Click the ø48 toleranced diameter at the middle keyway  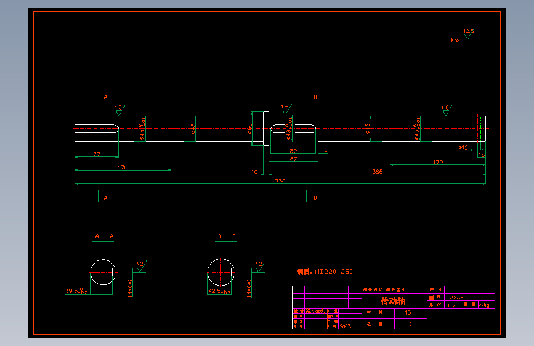(x=289, y=129)
